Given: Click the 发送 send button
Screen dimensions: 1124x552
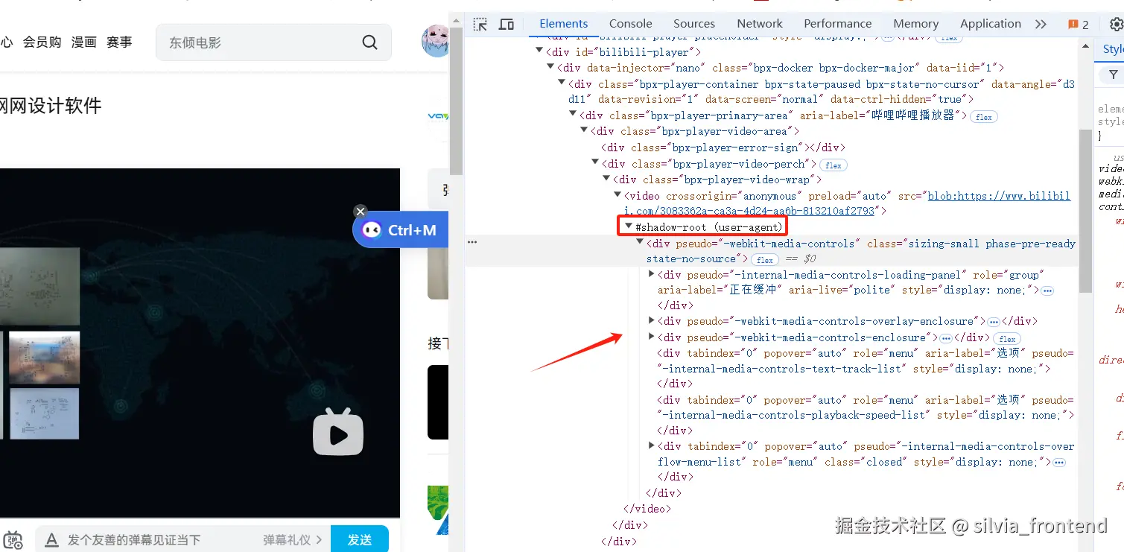Looking at the screenshot, I should click(360, 539).
